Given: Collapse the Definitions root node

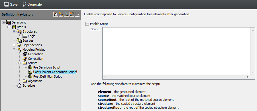Looking at the screenshot, I should coord(3,22).
